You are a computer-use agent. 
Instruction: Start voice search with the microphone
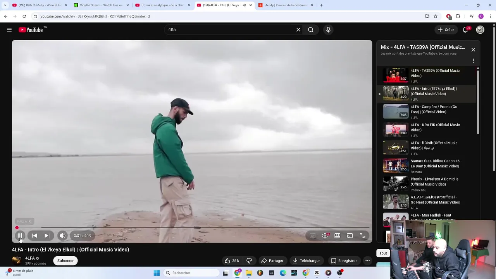point(328,30)
